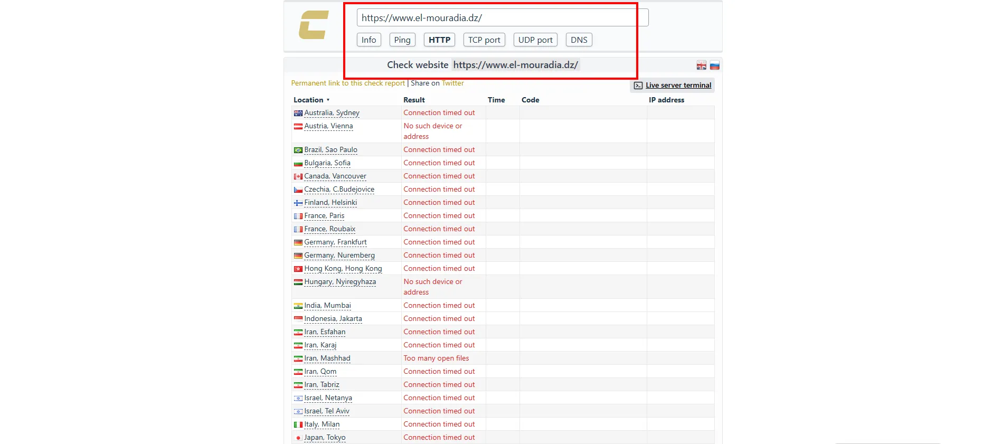Open Italy, Milan location
Screen dimensions: 992x444
(322, 424)
